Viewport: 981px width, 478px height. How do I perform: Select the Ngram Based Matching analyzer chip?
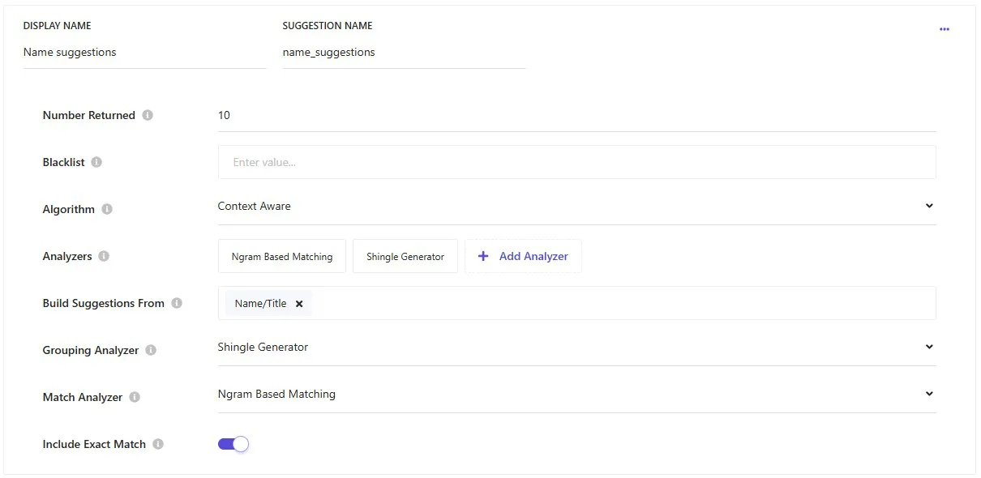click(281, 256)
